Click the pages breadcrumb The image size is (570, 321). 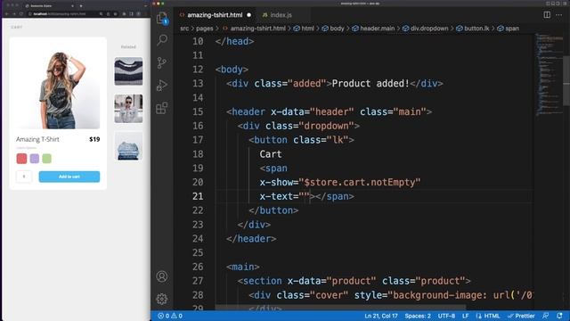205,29
